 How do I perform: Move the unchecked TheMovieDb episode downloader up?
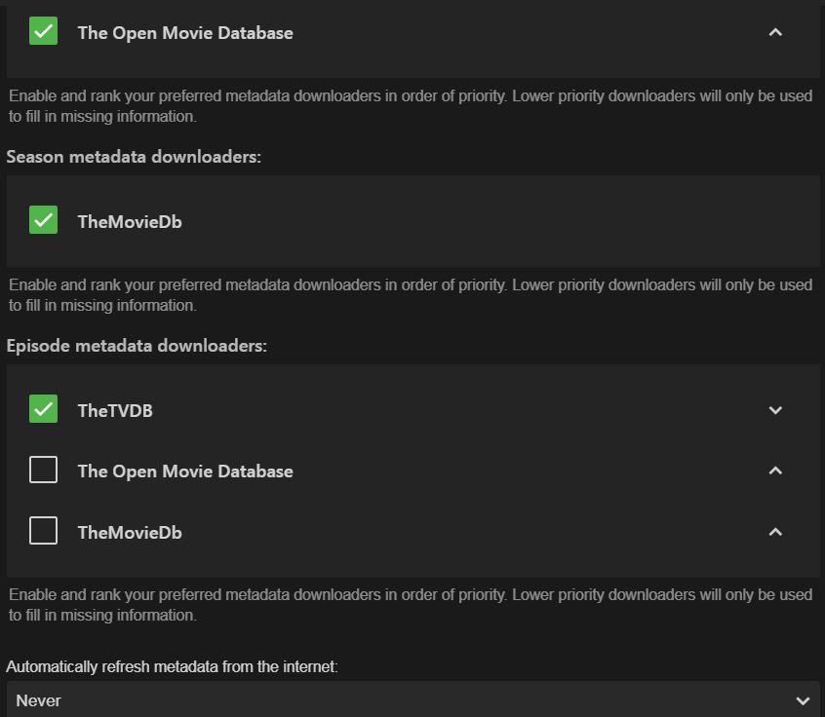(x=775, y=532)
